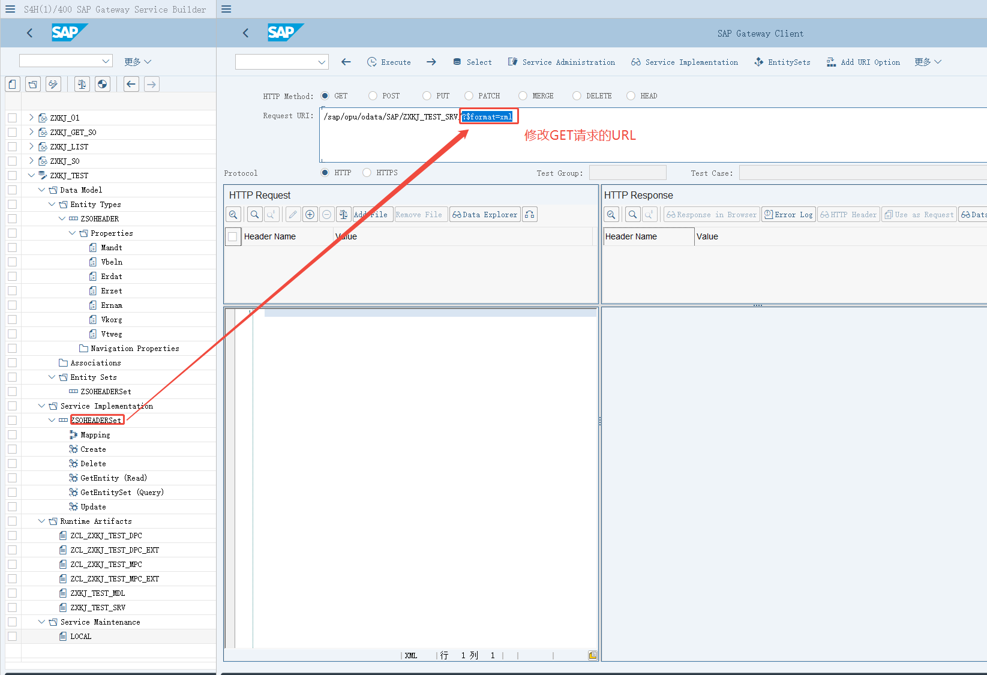Open command field dropdown in Gateway Client

(x=322, y=62)
